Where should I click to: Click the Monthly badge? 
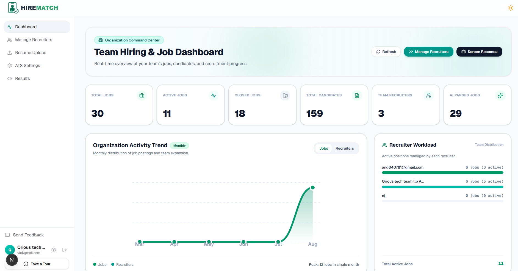coord(179,146)
